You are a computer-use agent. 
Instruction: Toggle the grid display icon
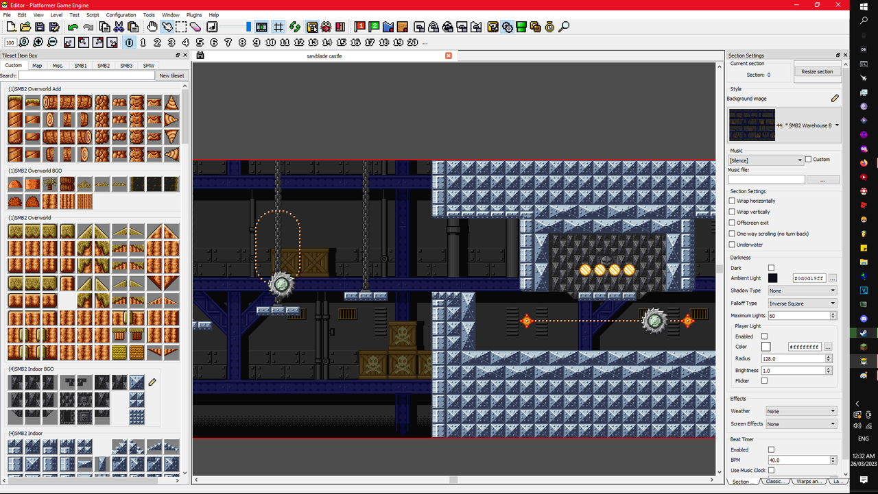tap(278, 27)
